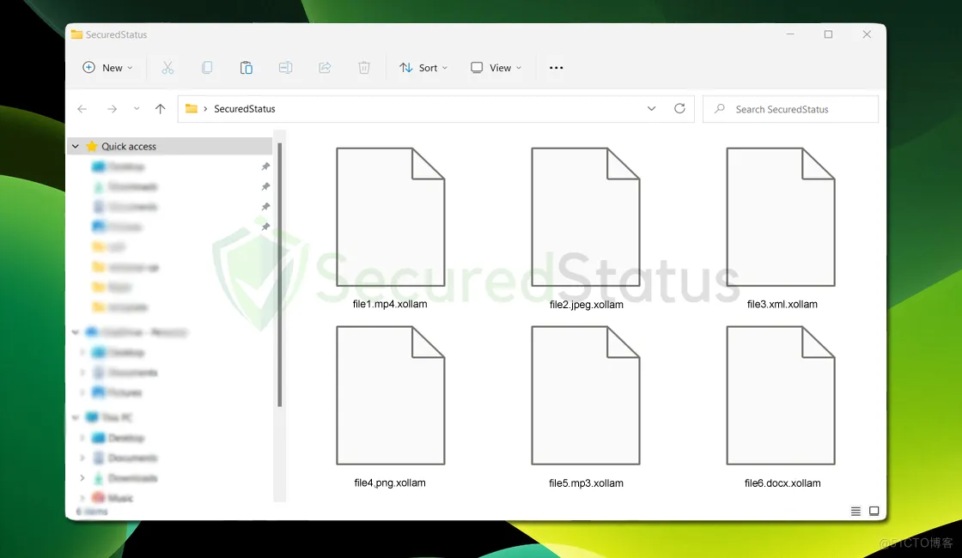Go up one folder level arrow

(x=160, y=108)
